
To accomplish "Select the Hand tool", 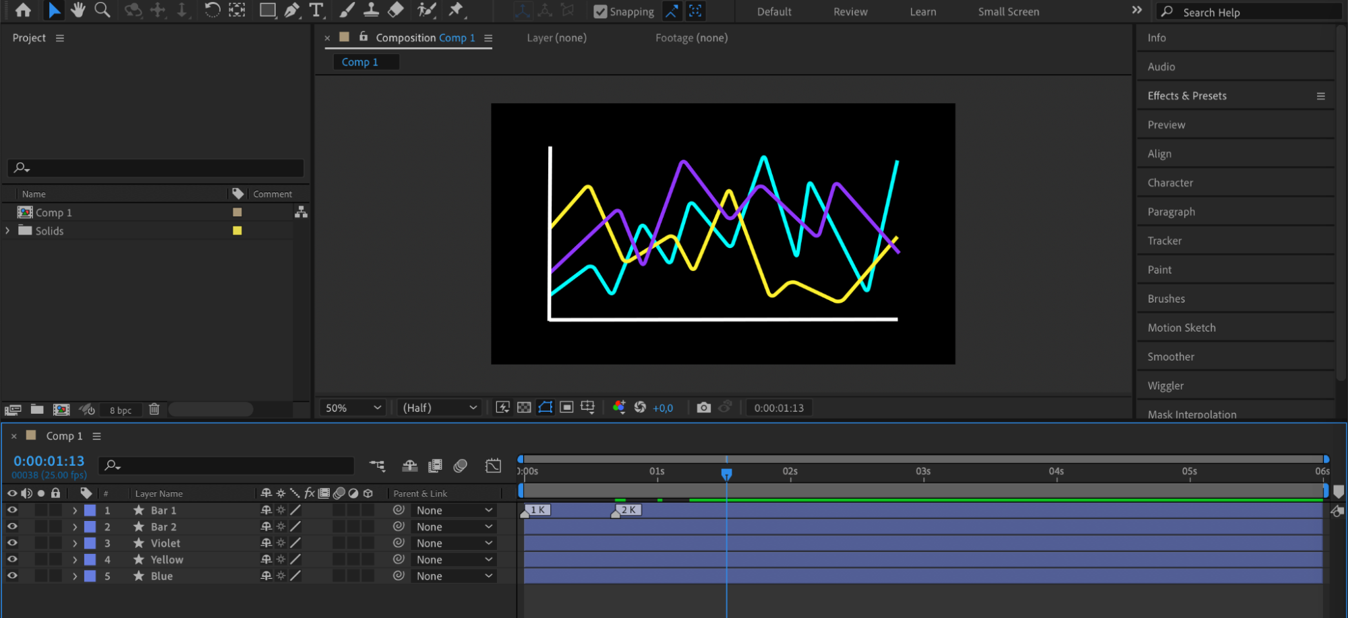I will pyautogui.click(x=78, y=10).
